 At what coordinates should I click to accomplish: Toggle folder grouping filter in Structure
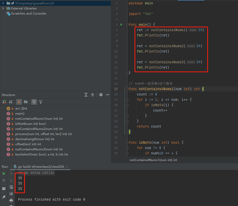point(26,102)
